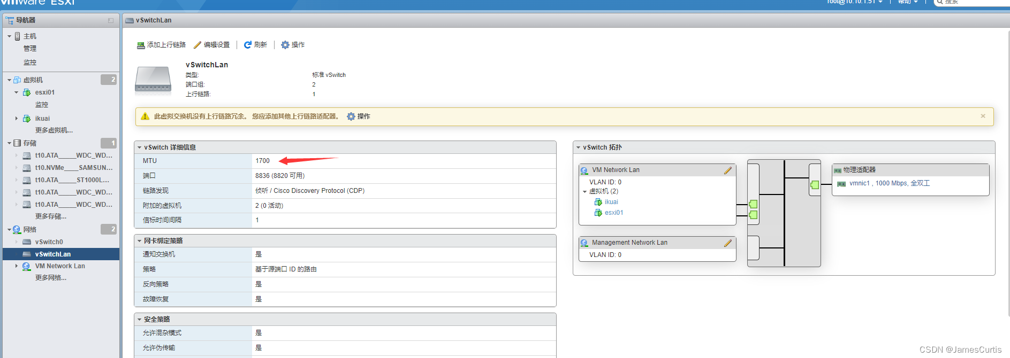Click networking count badge 2
1010x358 pixels.
pos(109,229)
